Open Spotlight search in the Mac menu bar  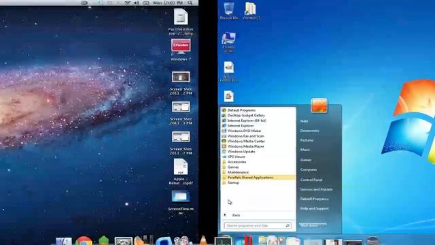[190, 3]
